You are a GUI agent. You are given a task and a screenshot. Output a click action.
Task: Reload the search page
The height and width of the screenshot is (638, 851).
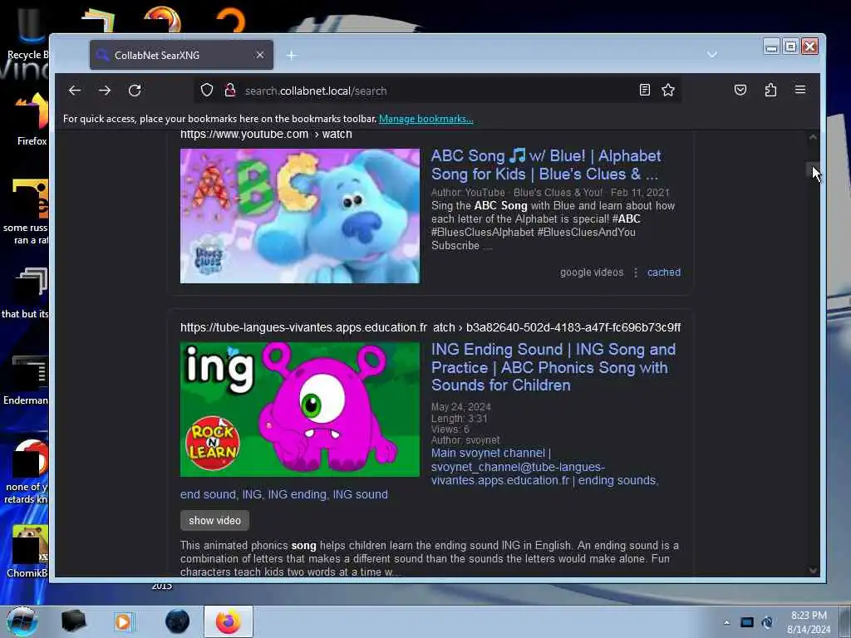click(135, 91)
